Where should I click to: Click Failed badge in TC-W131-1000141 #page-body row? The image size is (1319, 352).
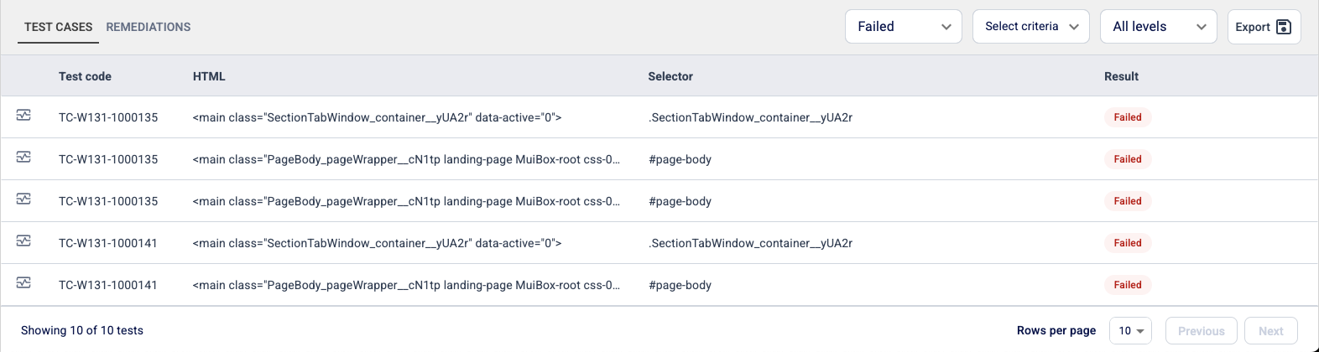tap(1128, 285)
